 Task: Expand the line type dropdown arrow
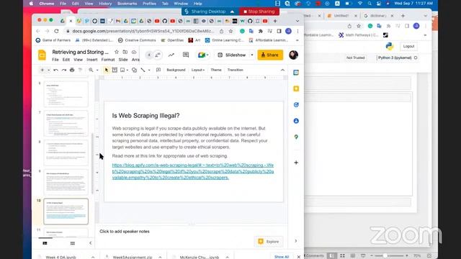[149, 70]
